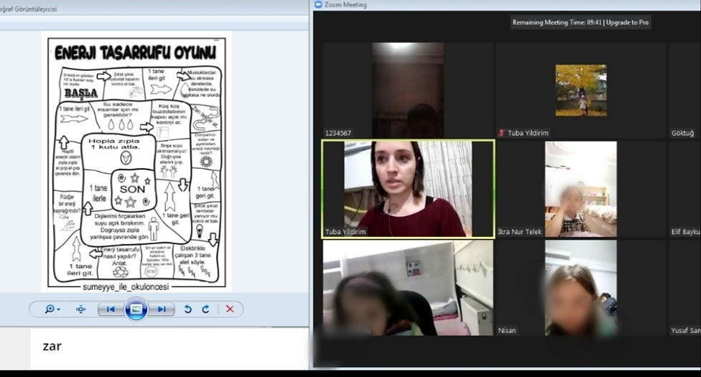The image size is (701, 377).
Task: Go to the previous photo
Action: [111, 309]
